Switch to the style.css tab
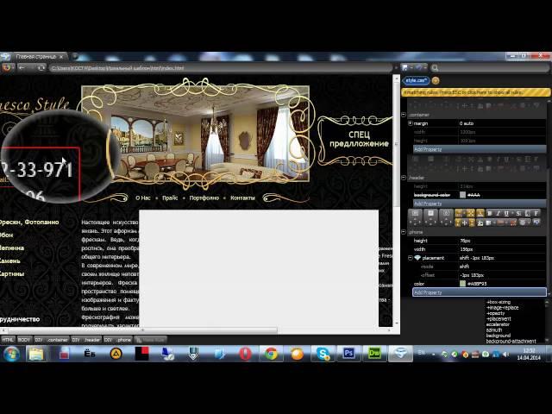The height and width of the screenshot is (414, 552). (416, 80)
